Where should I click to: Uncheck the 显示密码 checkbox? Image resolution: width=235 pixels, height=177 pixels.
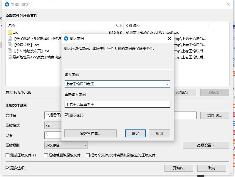[x=67, y=115]
